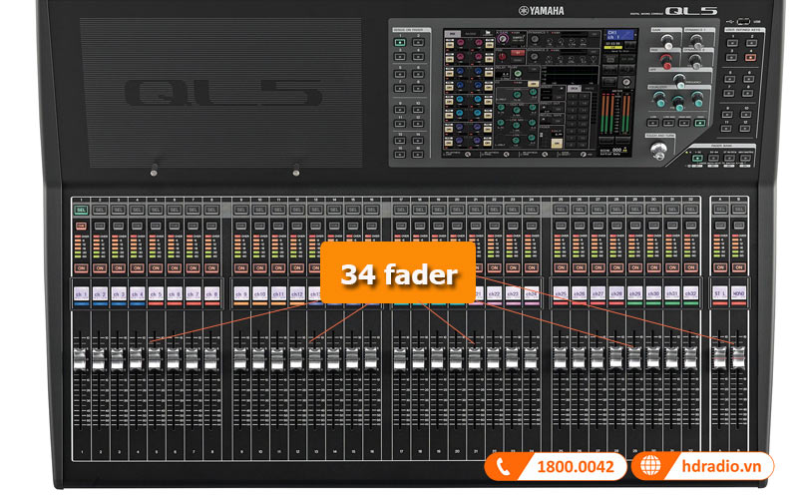798x499 pixels.
Task: Tap the blue CH1 name box on touchscreen
Action: point(618,35)
